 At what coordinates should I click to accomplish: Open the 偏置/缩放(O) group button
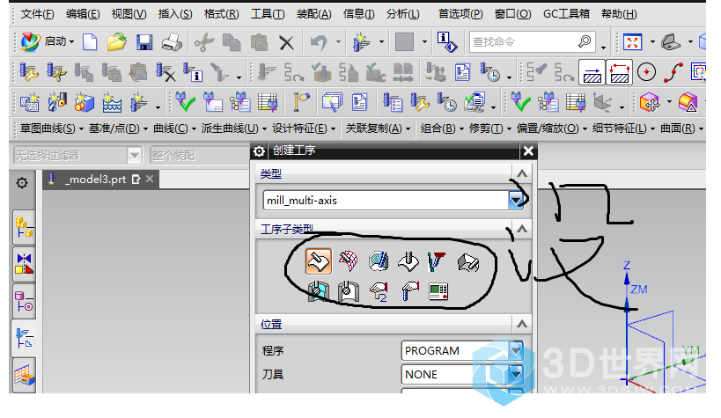tap(552, 128)
